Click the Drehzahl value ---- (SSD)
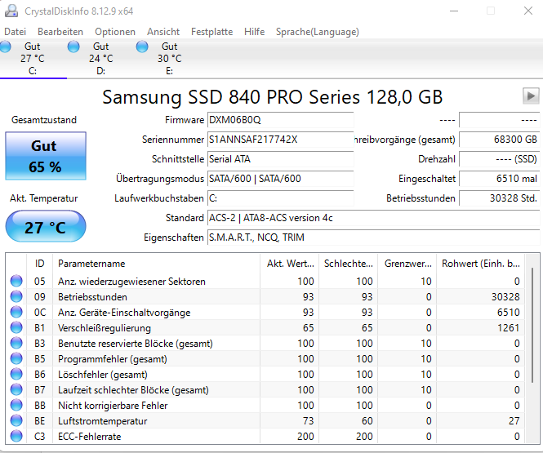The image size is (543, 453). pyautogui.click(x=499, y=159)
